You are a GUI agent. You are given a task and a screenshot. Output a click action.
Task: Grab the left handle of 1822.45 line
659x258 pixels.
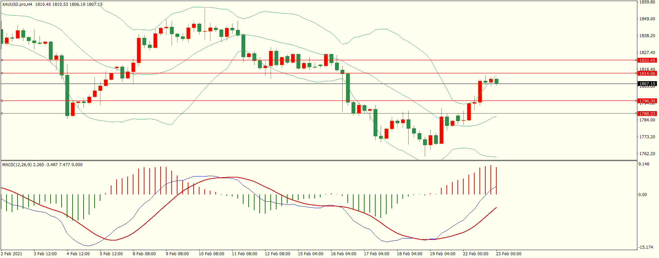click(2, 60)
